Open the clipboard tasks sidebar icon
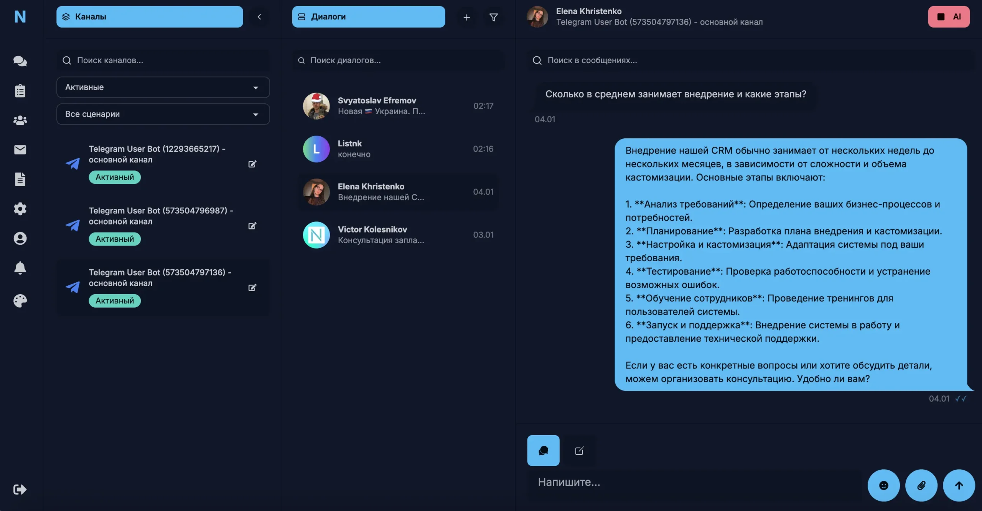Screen dimensions: 982x511 pos(20,91)
